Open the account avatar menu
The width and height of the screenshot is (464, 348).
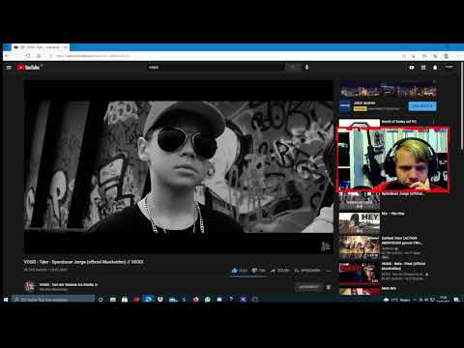pos(449,67)
